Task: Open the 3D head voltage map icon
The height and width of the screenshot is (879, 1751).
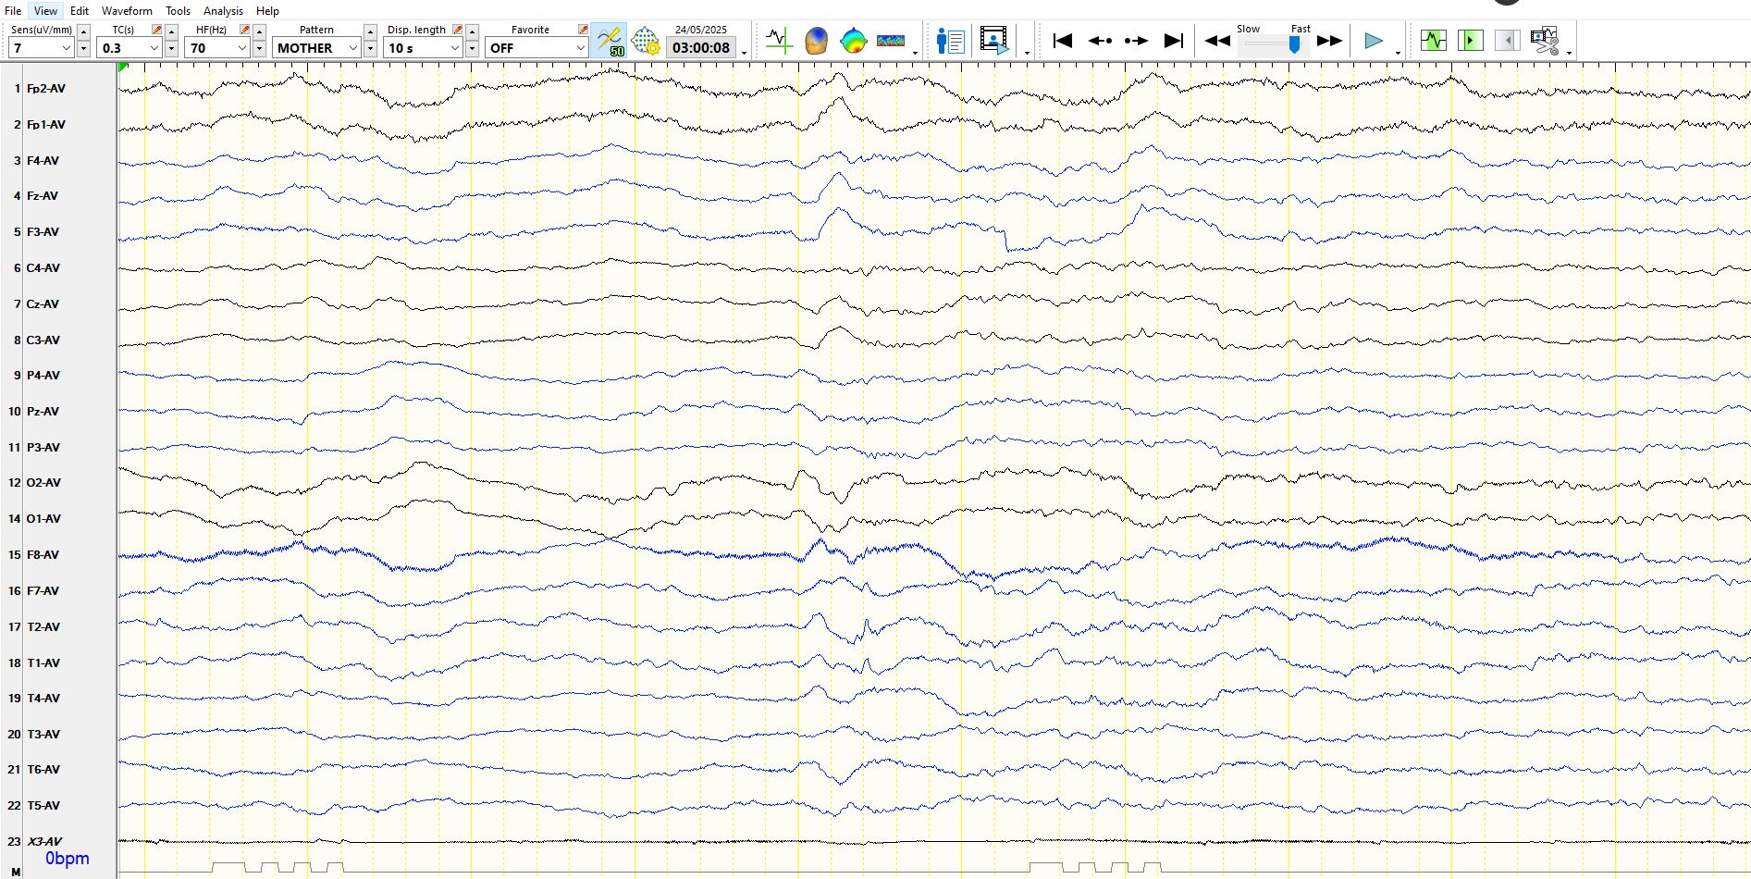Action: (816, 41)
